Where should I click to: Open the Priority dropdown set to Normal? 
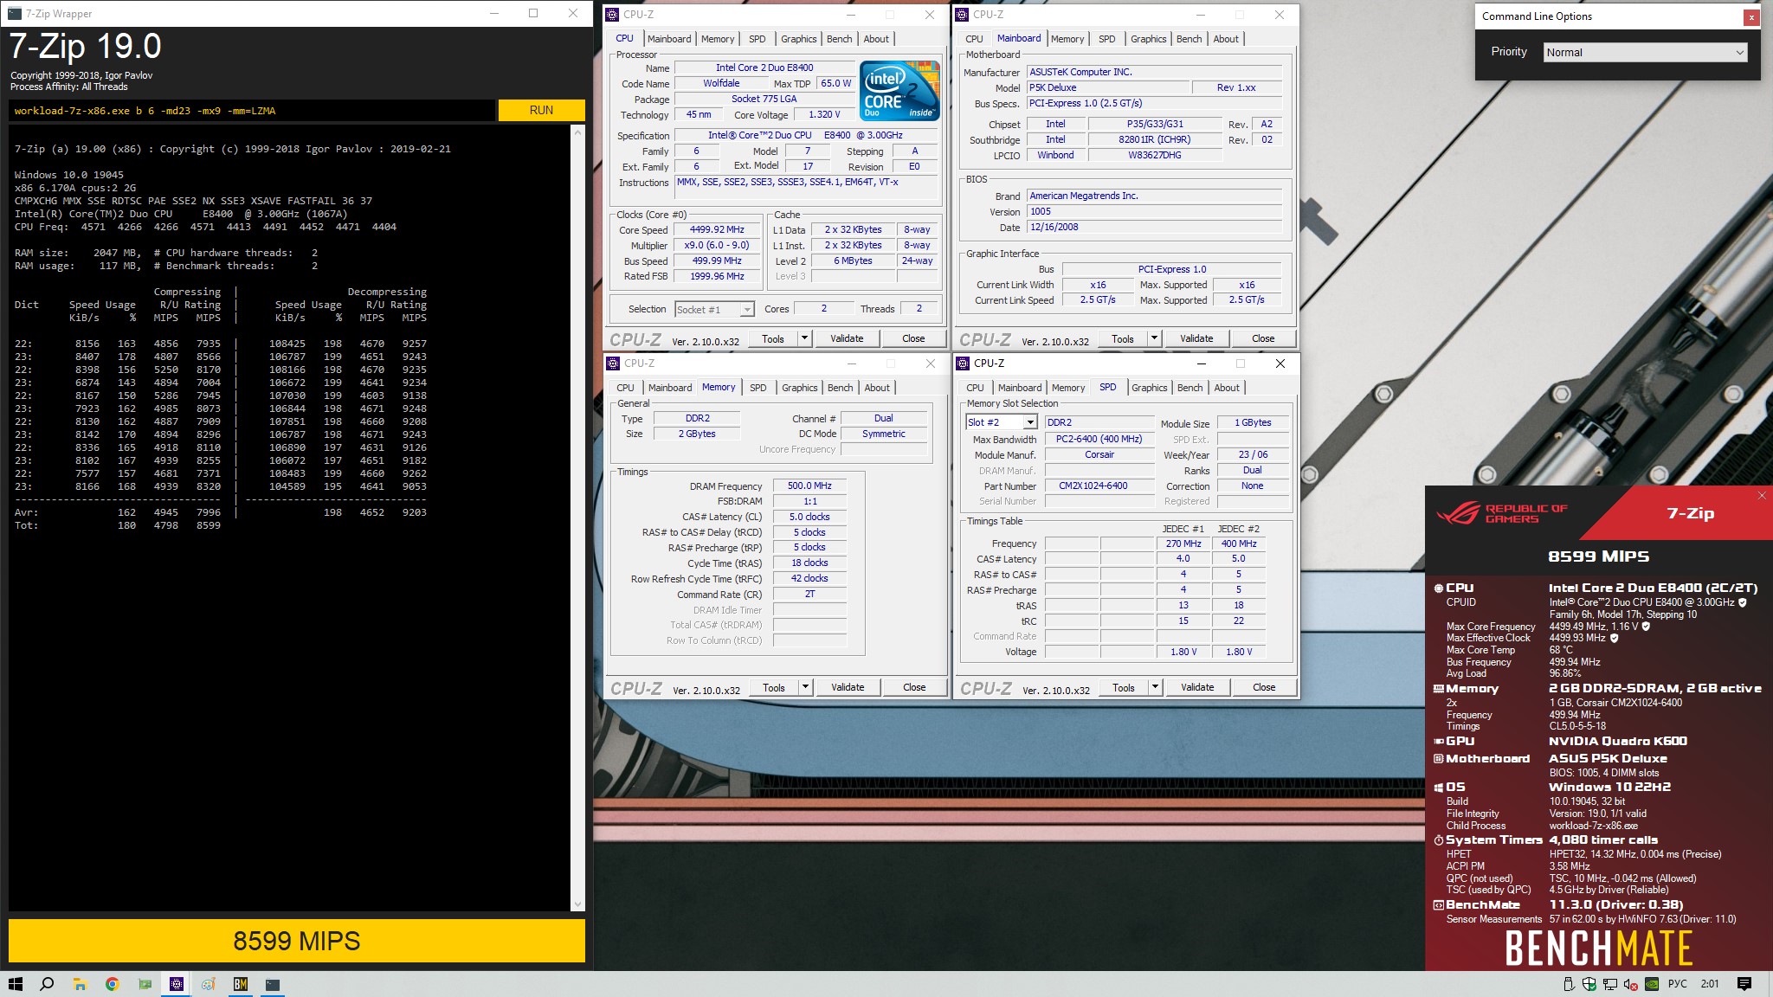coord(1646,53)
